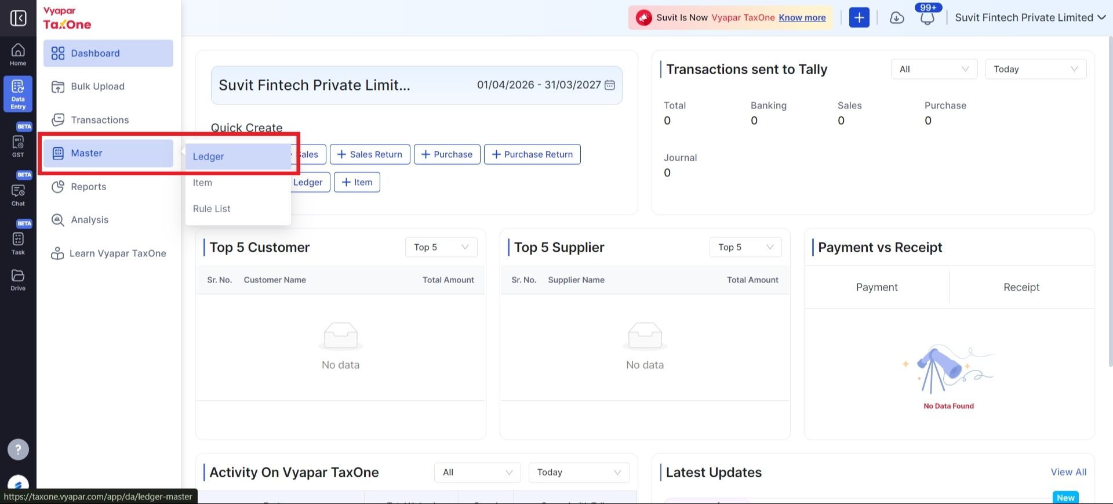Click the company and financial year selector
The width and height of the screenshot is (1113, 504).
point(417,85)
